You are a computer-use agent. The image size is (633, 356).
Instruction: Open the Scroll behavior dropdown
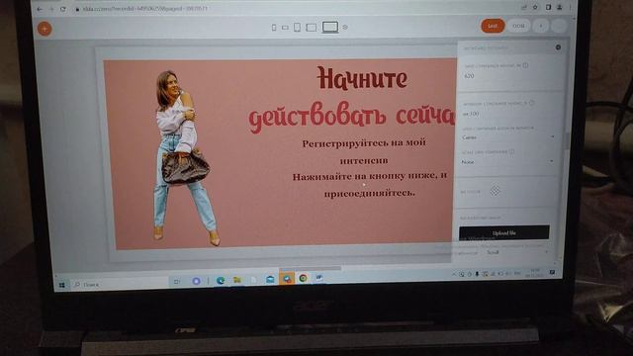[516, 252]
